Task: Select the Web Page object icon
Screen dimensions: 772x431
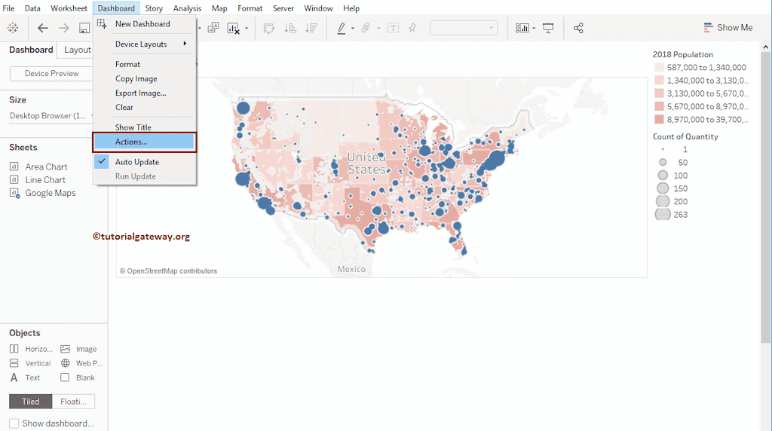Action: (x=66, y=363)
